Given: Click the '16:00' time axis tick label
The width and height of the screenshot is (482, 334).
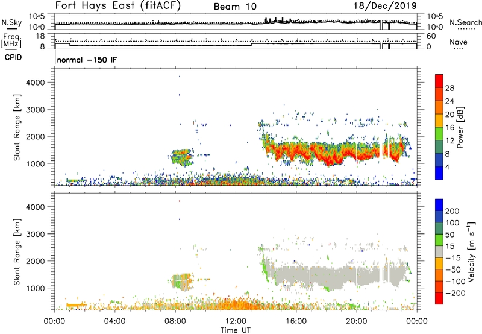Looking at the screenshot, I should click(x=296, y=321).
